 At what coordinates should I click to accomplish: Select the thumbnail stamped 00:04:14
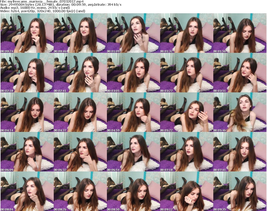coord(27,112)
